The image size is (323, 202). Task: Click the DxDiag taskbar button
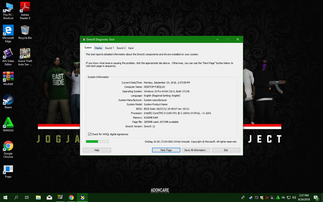82,197
